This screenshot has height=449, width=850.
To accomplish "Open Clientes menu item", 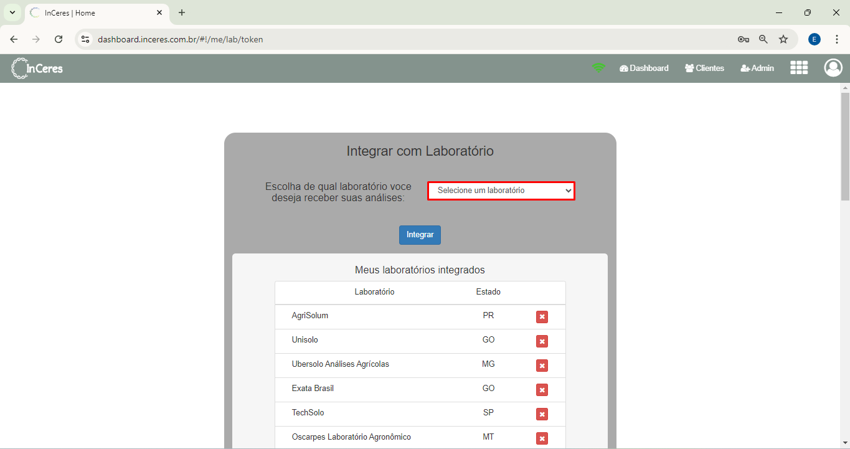I will 704,69.
